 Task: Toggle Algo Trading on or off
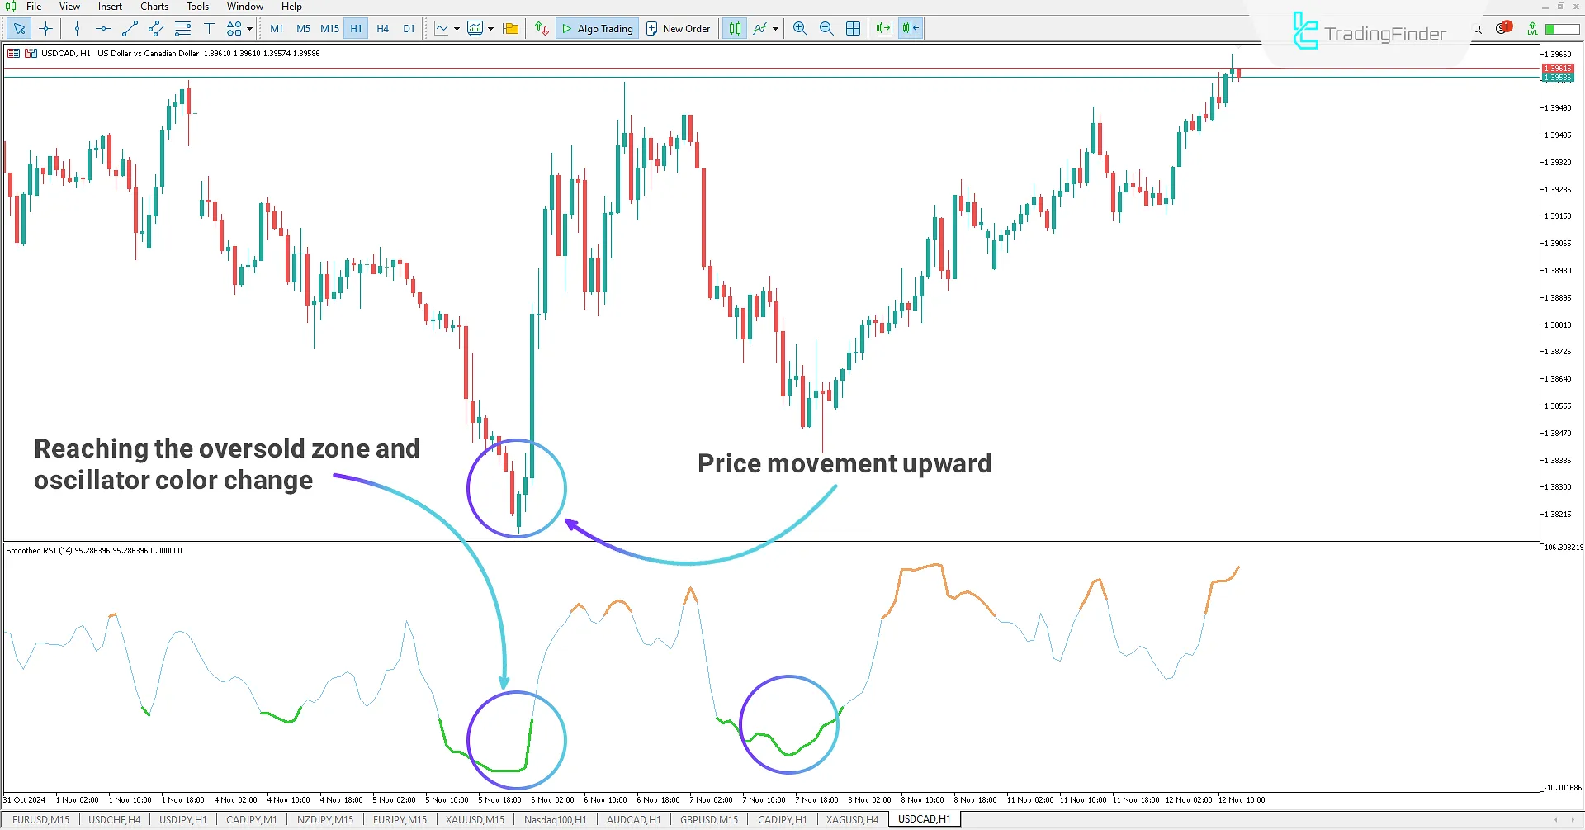597,28
